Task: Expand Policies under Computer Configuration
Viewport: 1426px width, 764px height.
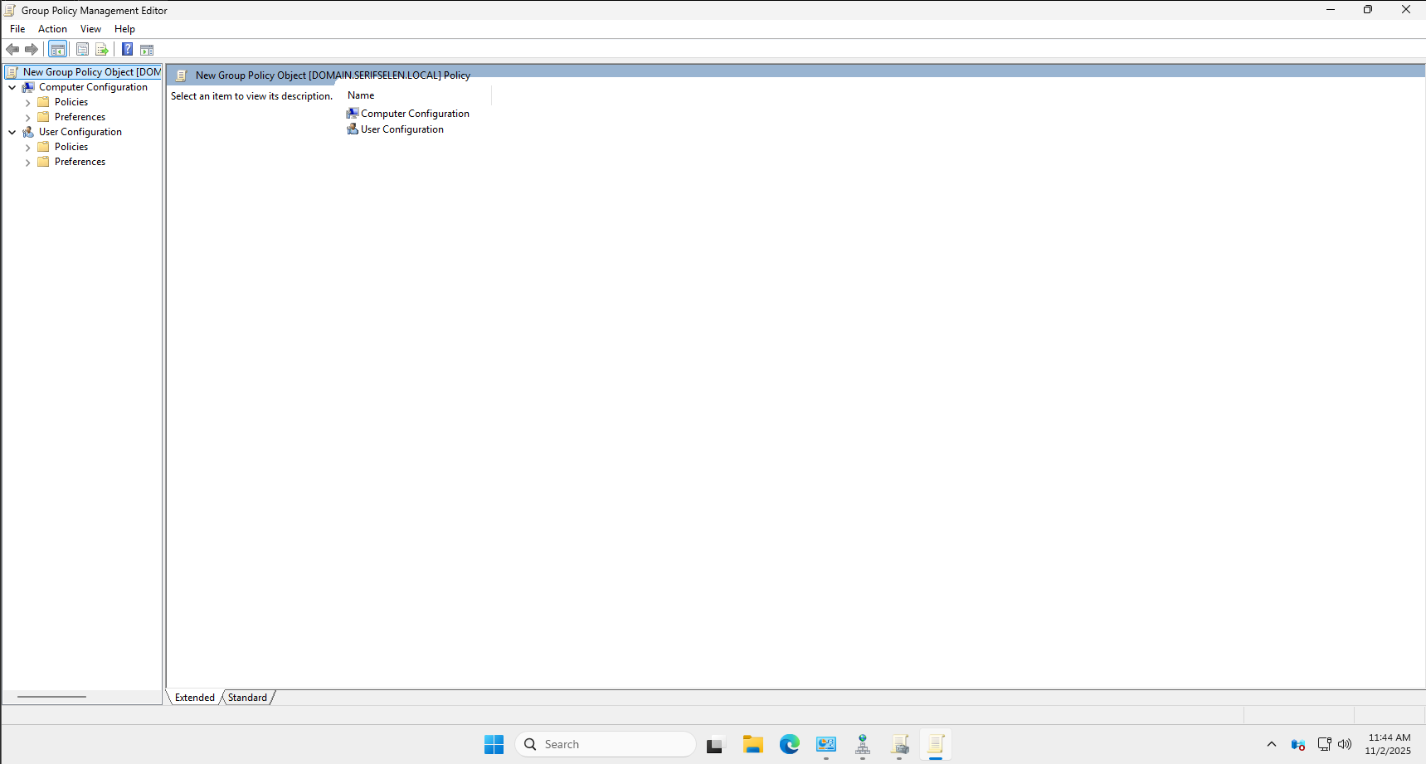Action: [x=28, y=103]
